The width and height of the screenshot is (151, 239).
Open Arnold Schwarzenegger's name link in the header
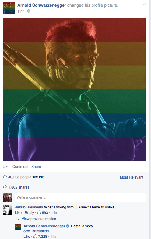click(42, 5)
